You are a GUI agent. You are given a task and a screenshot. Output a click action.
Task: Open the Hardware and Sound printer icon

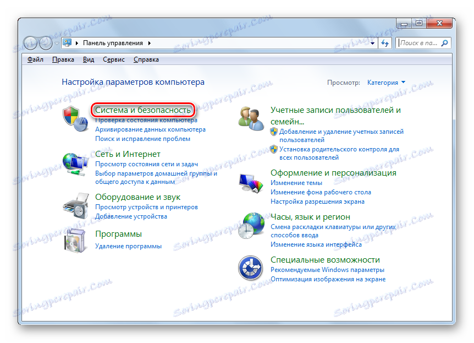pos(75,205)
